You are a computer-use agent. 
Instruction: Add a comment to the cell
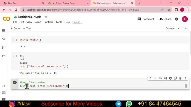coord(165,78)
